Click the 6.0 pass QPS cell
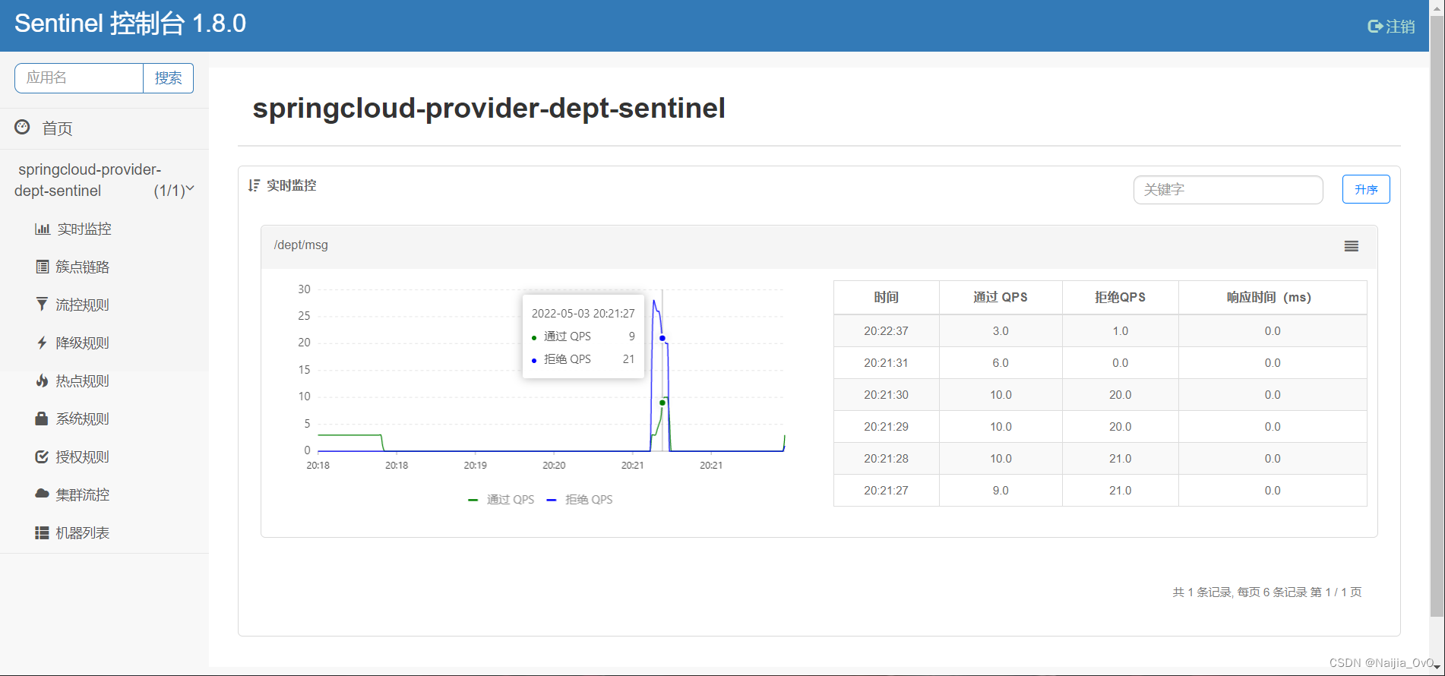This screenshot has width=1445, height=676. coord(1001,363)
